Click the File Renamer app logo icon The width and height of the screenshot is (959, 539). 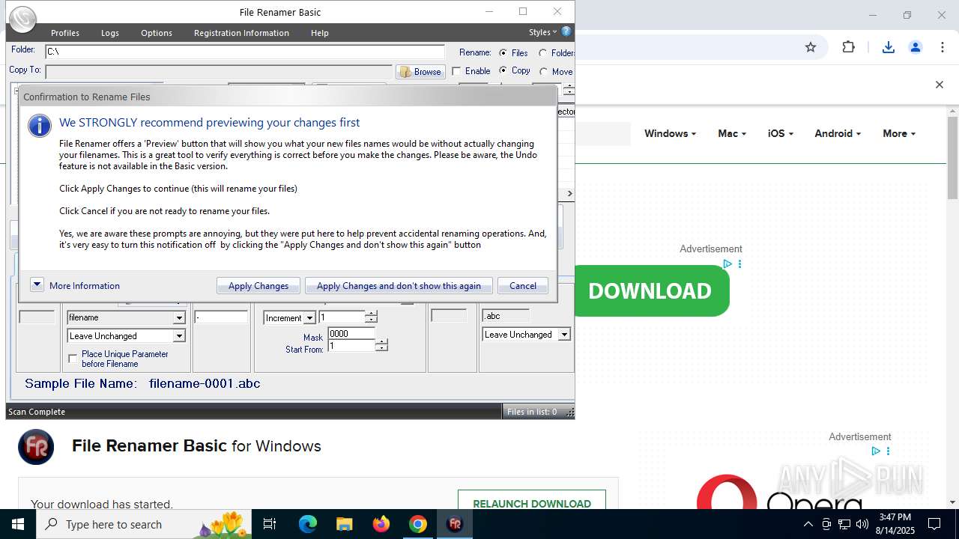point(23,19)
